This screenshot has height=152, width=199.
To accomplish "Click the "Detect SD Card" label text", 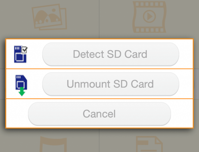I will pyautogui.click(x=110, y=54).
